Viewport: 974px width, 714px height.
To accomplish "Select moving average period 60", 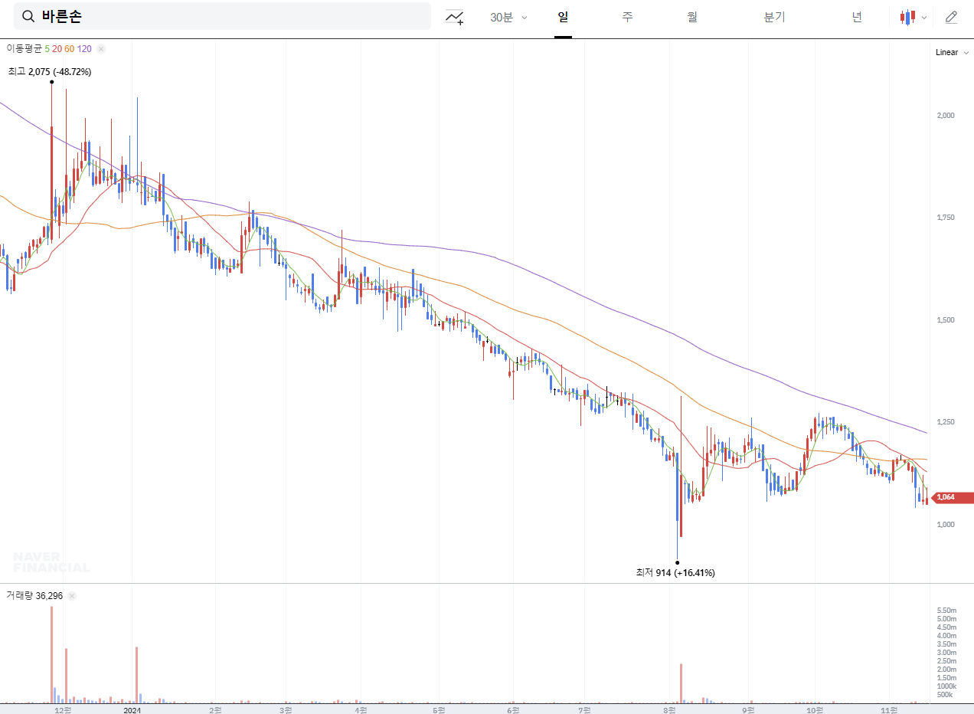I will [70, 49].
